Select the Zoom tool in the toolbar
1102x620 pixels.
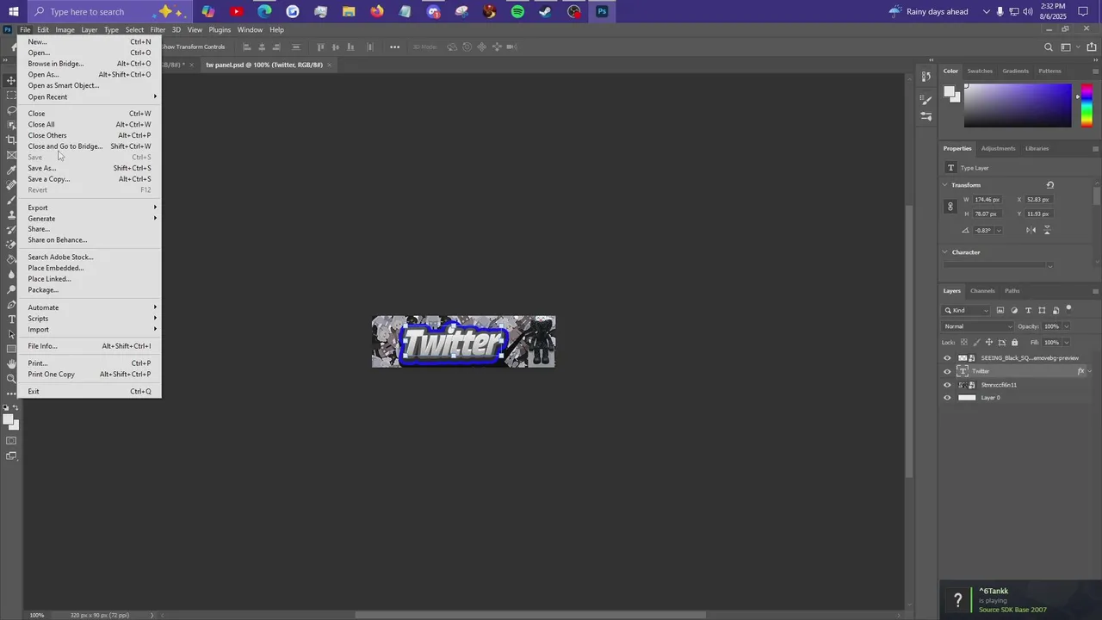[x=11, y=379]
